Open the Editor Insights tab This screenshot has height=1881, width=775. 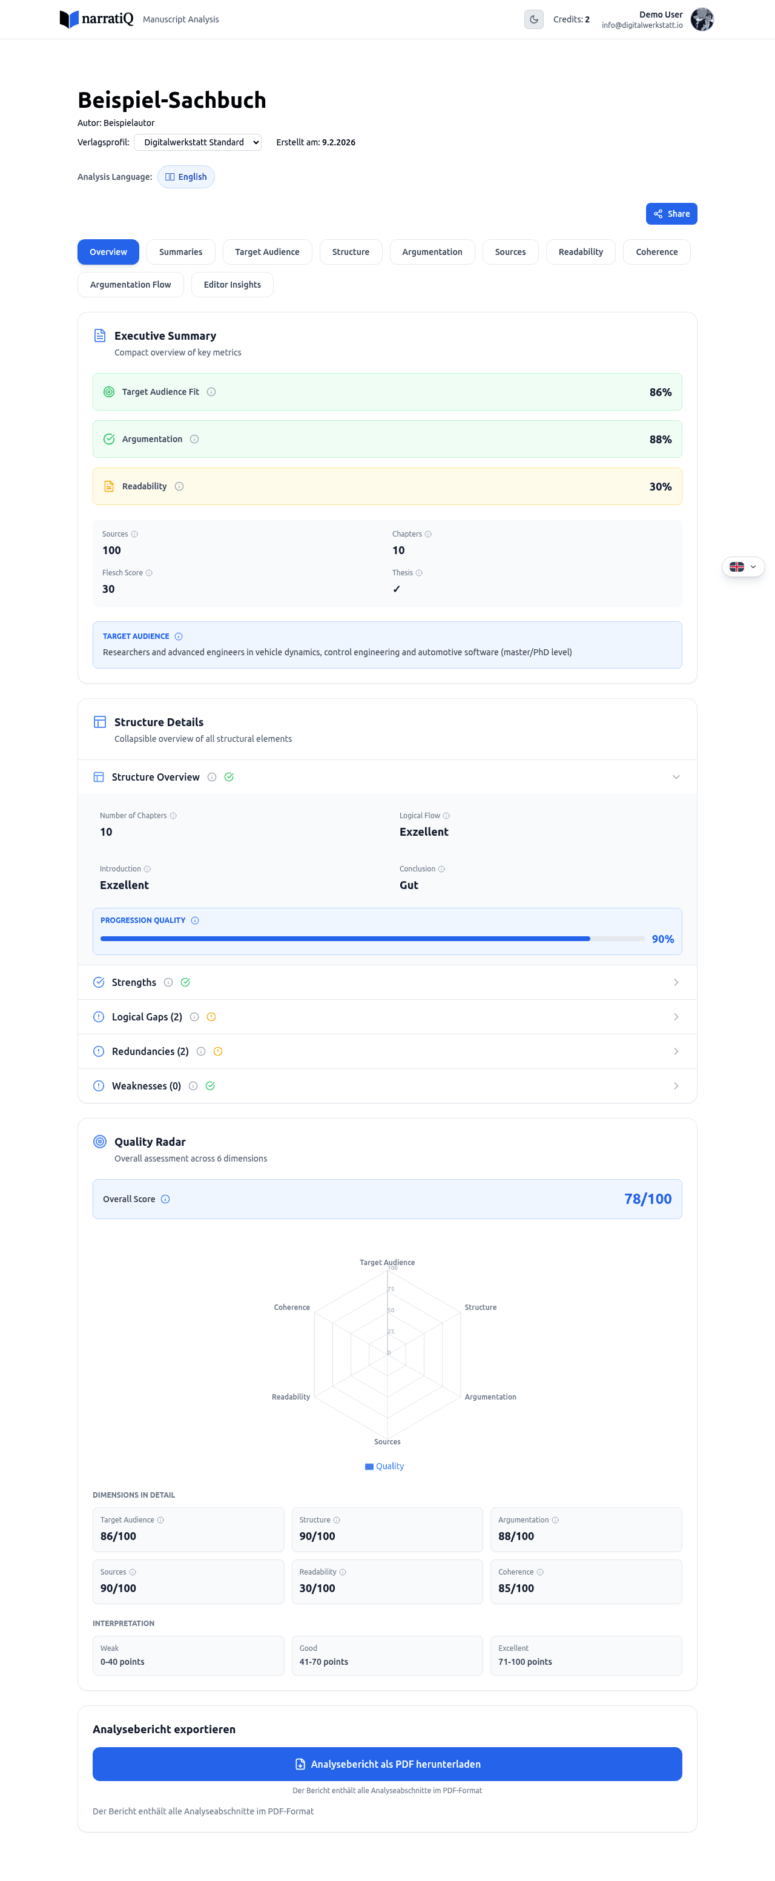[x=232, y=285]
